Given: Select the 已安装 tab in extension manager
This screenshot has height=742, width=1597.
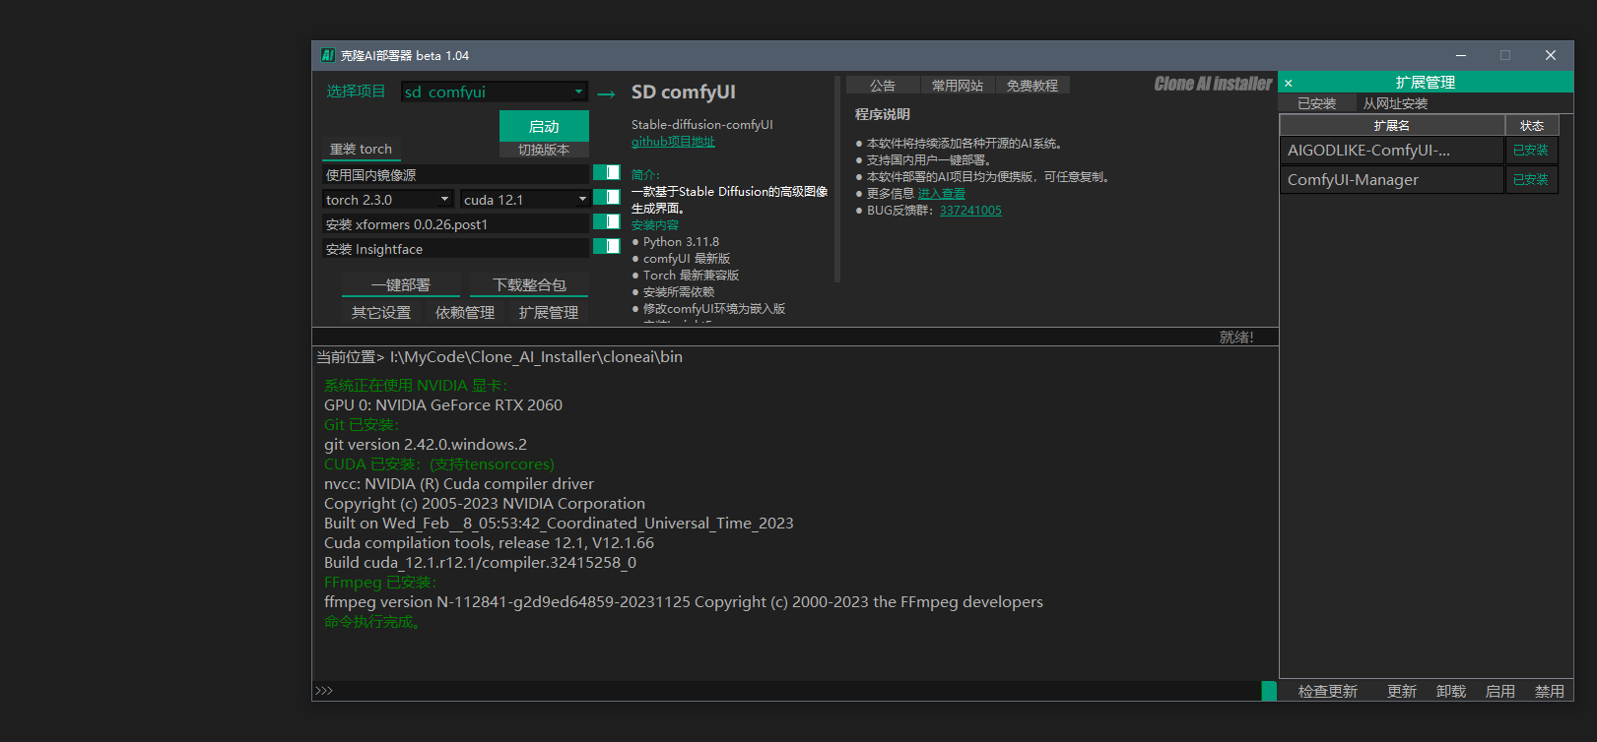Looking at the screenshot, I should (1317, 103).
